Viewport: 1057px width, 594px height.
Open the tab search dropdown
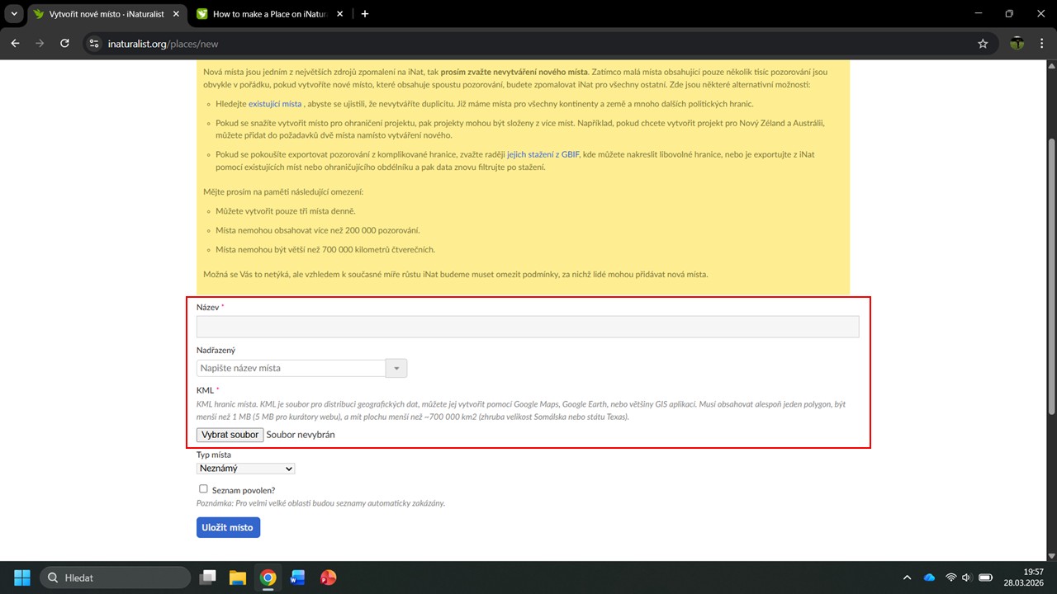point(14,14)
